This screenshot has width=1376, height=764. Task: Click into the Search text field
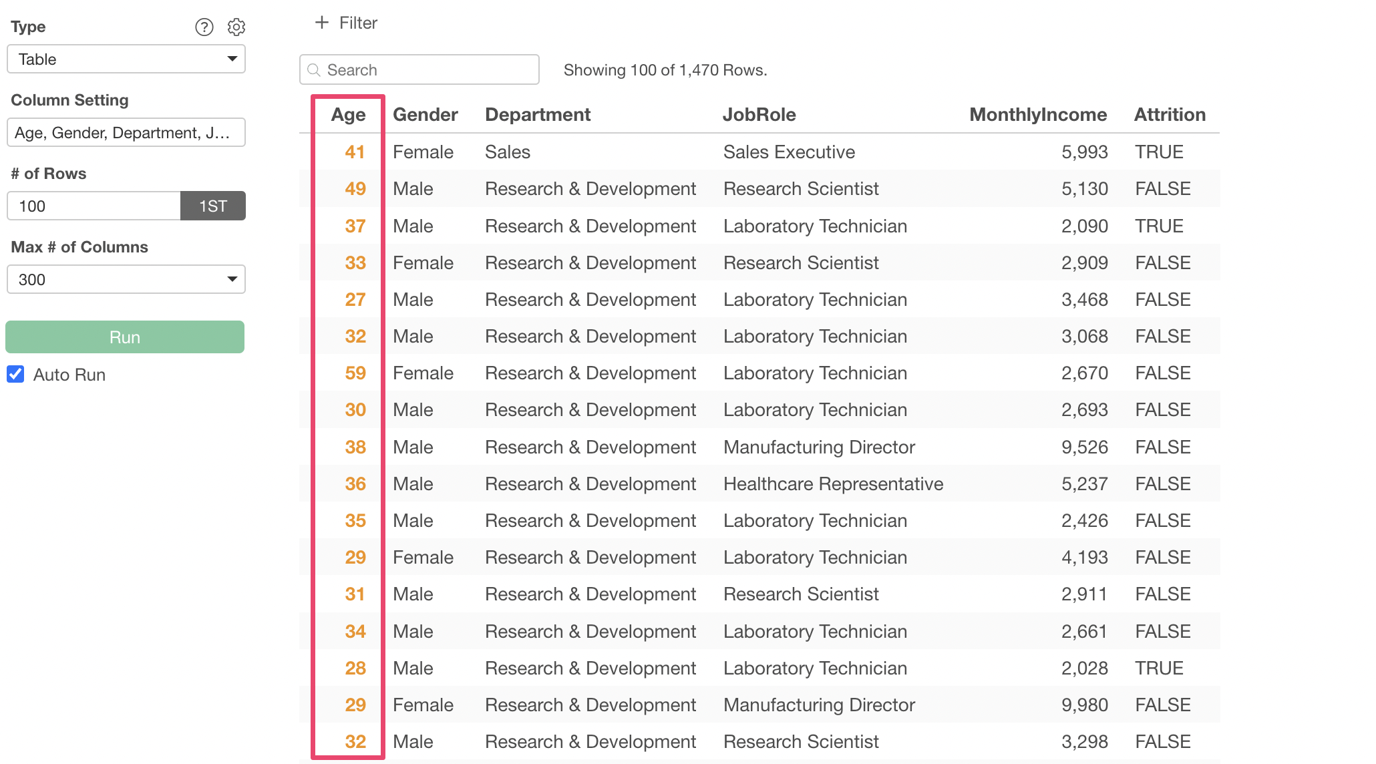point(427,70)
